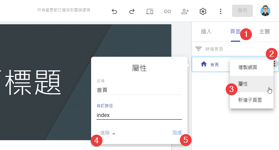Collapse the 進階 advanced section
Image resolution: width=279 pixels, height=150 pixels.
[108, 133]
